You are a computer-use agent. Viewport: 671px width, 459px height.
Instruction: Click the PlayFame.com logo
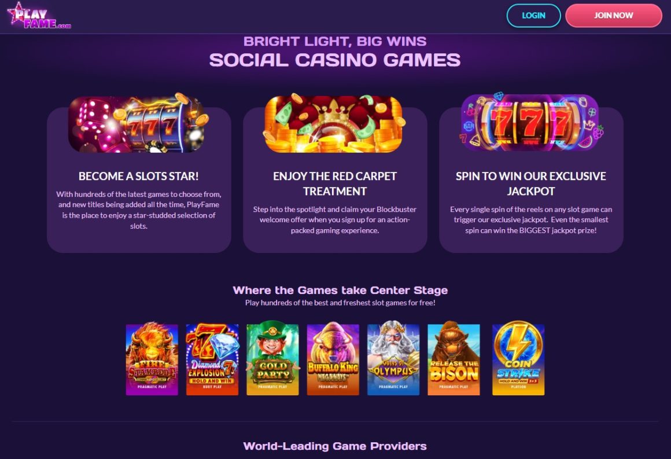(39, 16)
